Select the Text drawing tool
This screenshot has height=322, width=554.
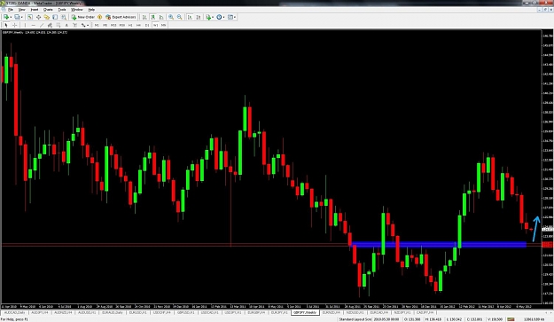(x=66, y=25)
